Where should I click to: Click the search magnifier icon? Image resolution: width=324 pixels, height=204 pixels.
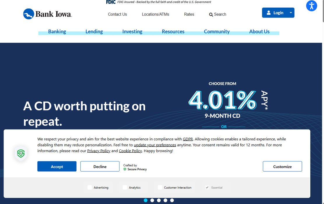[211, 15]
